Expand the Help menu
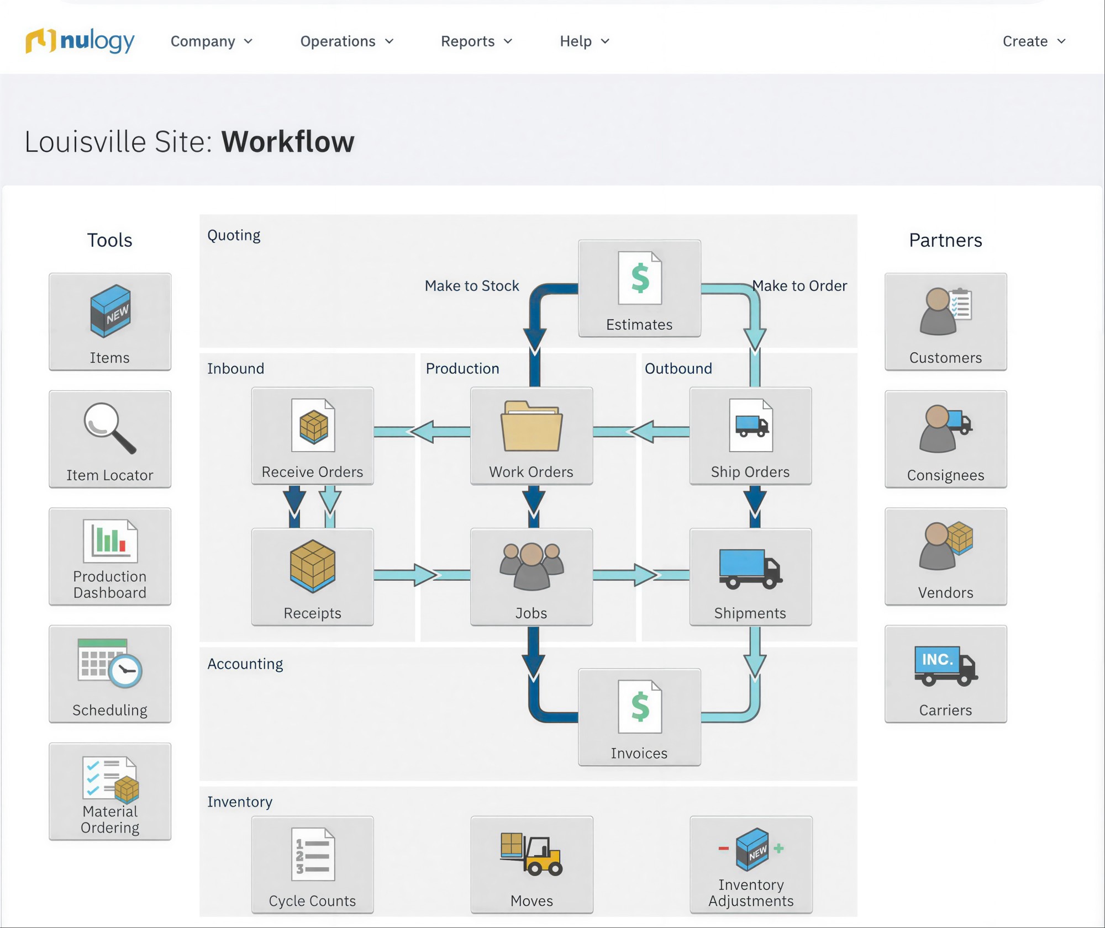Screen dimensions: 1105x928 [x=585, y=41]
